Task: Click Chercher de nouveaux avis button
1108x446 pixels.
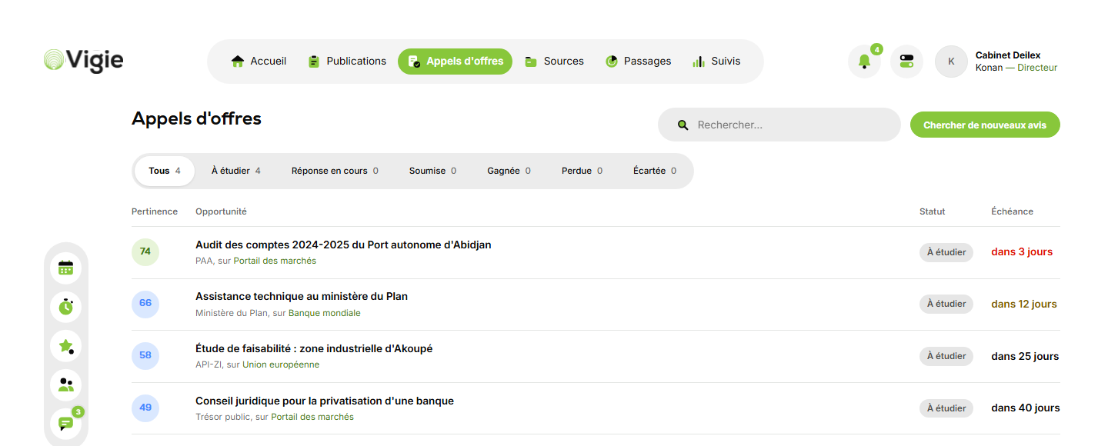Action: 985,125
